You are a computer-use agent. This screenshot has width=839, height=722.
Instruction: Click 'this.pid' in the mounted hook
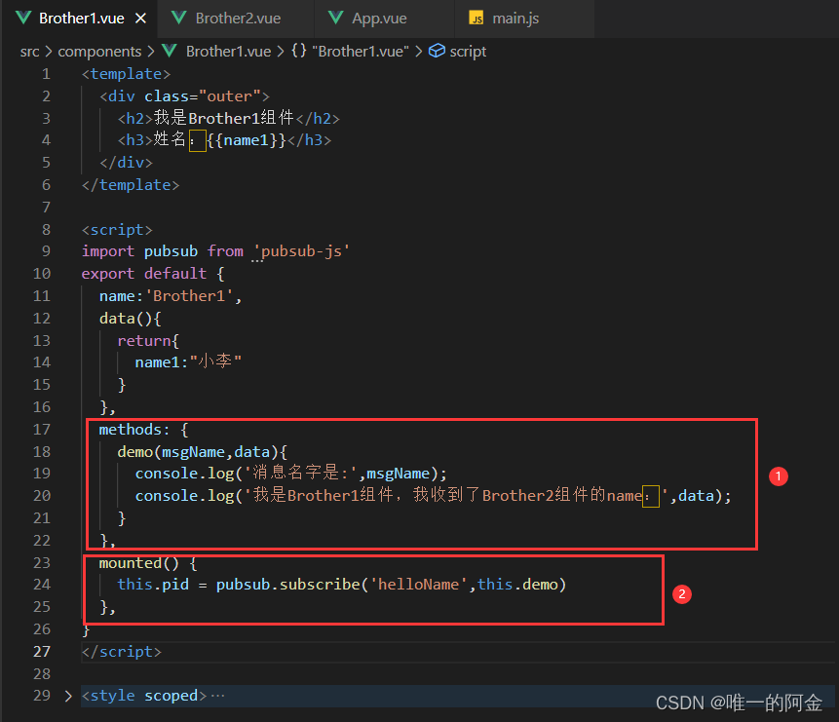(153, 585)
